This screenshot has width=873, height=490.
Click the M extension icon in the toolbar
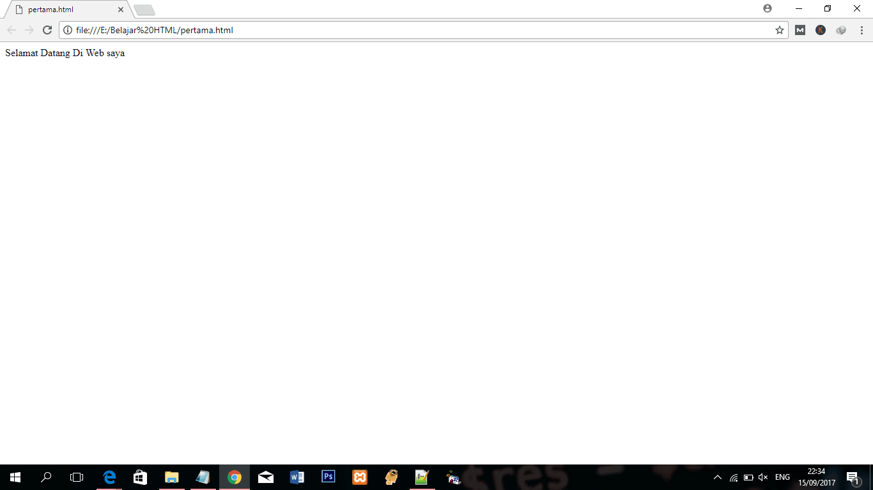click(800, 30)
